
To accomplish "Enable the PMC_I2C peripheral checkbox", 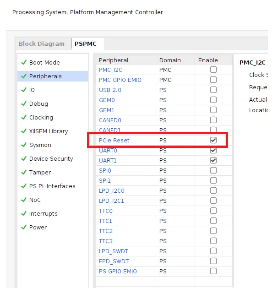I will (x=213, y=70).
